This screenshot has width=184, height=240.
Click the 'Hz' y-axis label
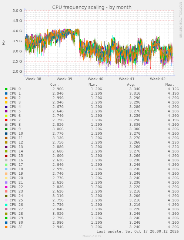pos(4,43)
